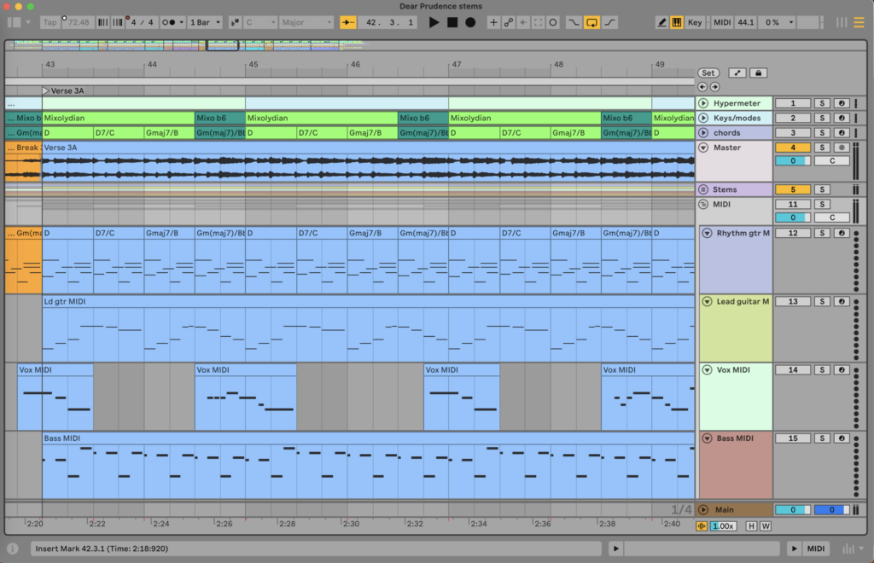Toggle the Lock Envelopes padlock icon
The width and height of the screenshot is (874, 563).
click(758, 73)
